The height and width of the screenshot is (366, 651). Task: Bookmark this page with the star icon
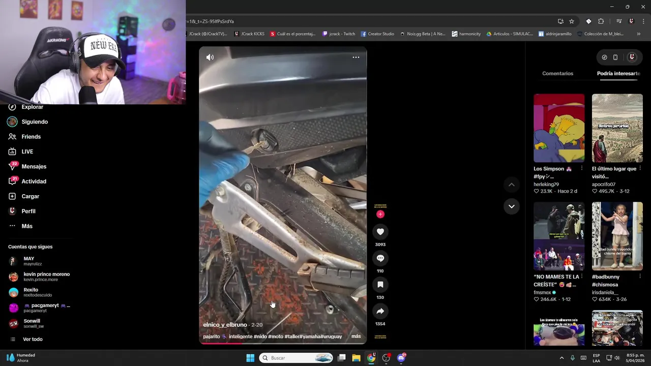tap(572, 21)
